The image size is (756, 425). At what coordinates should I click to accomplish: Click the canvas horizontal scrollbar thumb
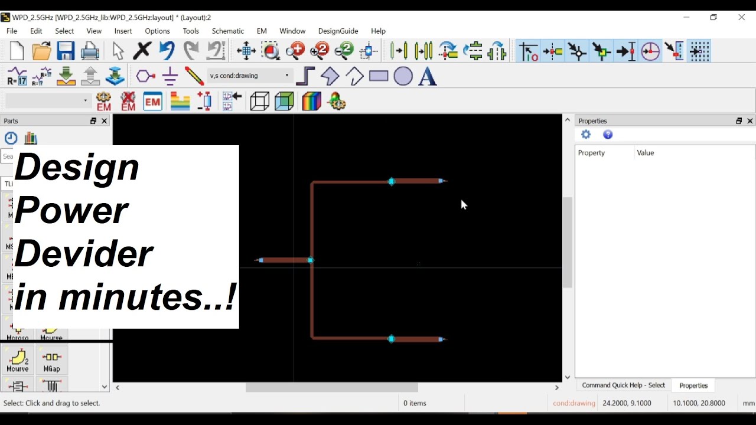331,387
